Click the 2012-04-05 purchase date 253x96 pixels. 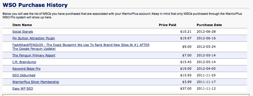(206, 69)
